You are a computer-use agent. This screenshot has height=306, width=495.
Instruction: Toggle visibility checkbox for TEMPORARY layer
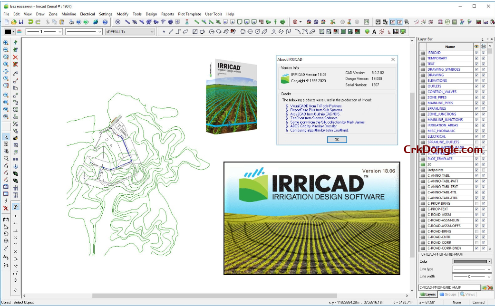click(476, 58)
